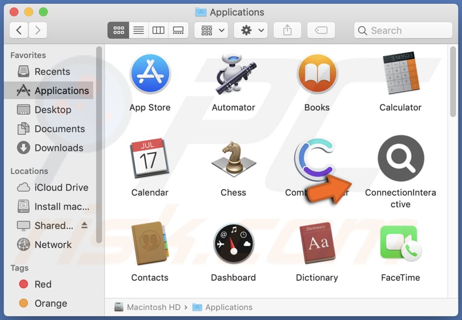Click the Share toolbar button
Screen dimensions: 462x320
pos(287,30)
